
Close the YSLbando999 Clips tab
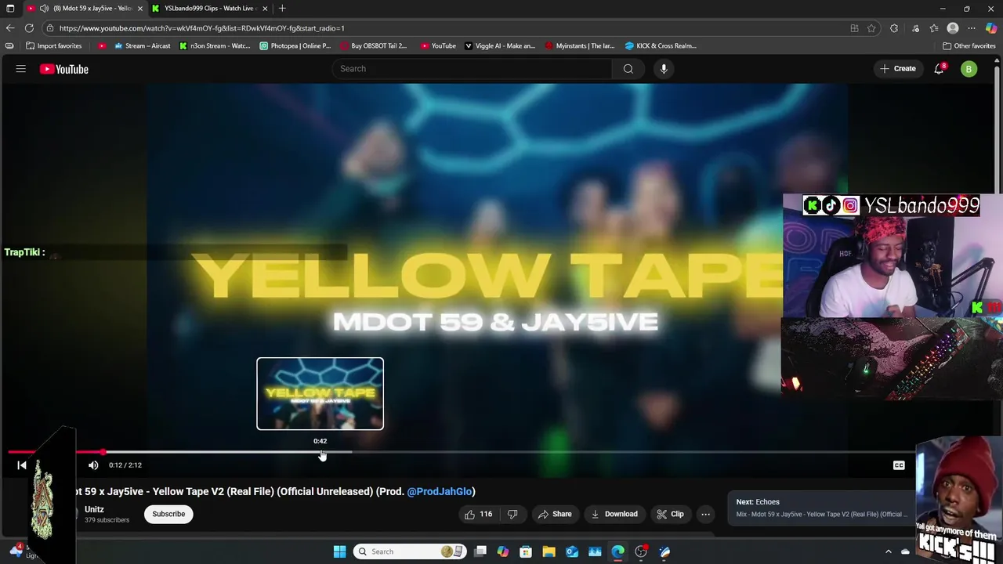(x=265, y=9)
